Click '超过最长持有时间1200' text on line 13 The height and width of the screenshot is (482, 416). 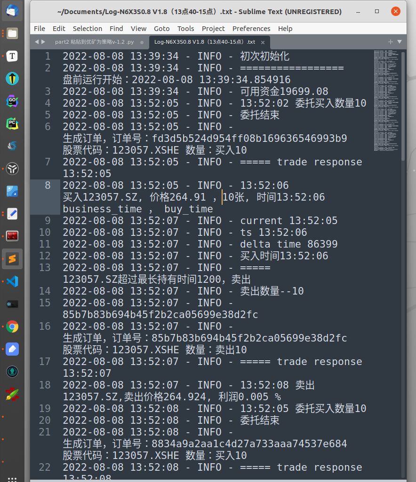point(169,280)
